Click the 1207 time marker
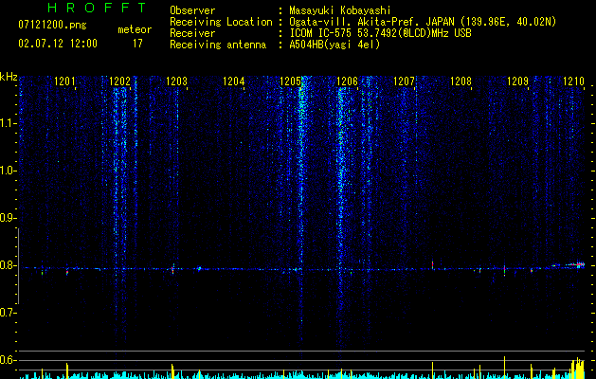The image size is (596, 379). 404,81
